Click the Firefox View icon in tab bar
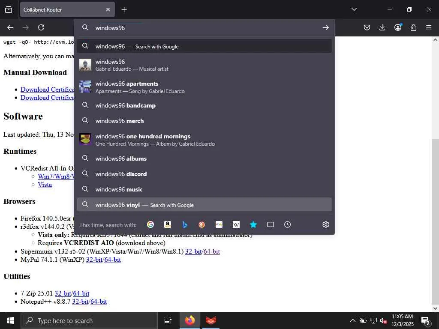The height and width of the screenshot is (329, 439). 9,9
